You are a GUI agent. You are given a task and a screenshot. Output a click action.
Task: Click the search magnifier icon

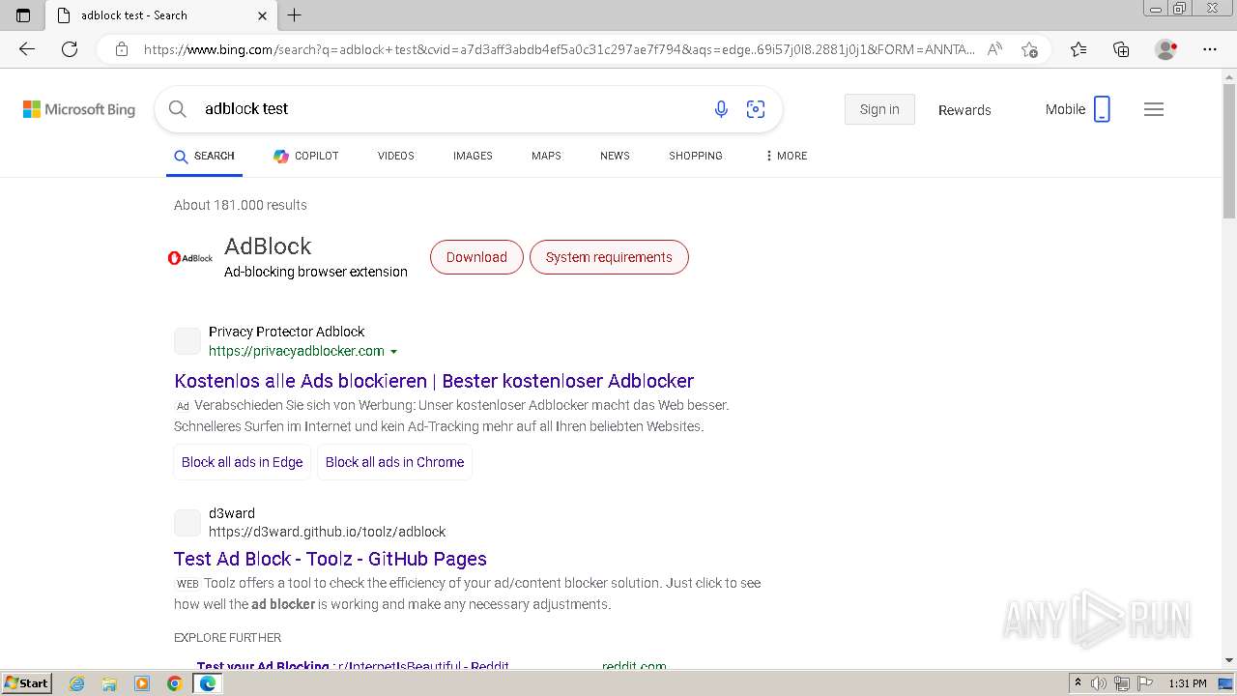pyautogui.click(x=178, y=109)
